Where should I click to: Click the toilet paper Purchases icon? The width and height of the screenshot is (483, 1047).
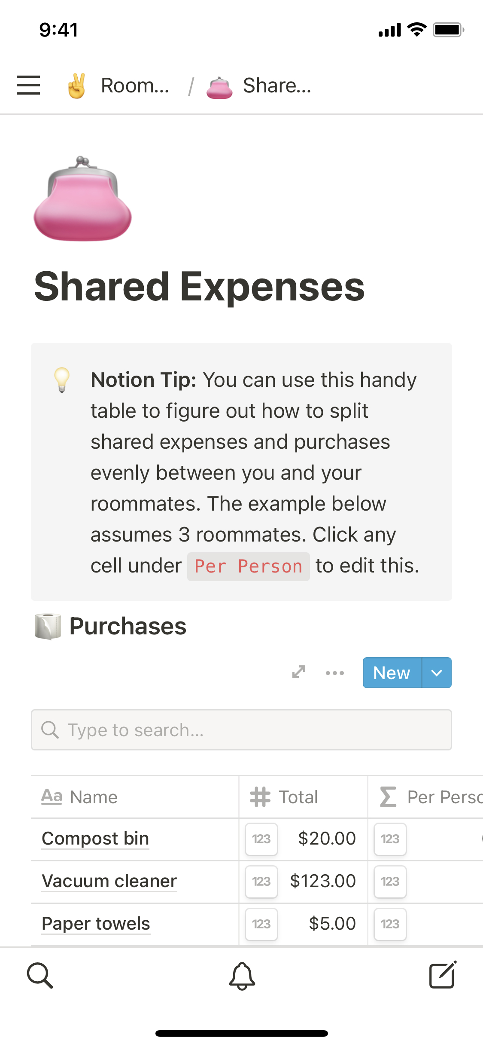[x=48, y=626]
